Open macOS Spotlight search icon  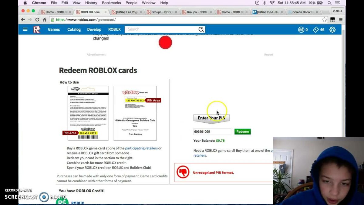tap(329, 3)
